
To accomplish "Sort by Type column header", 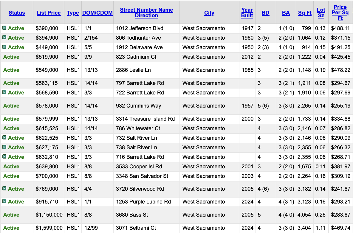I will coord(73,13).
